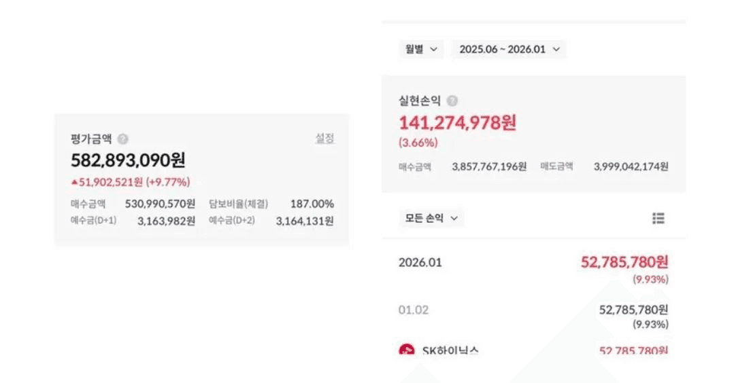Click the 매수금액 3,857,767,196원 value
Viewport: 734px width, 383px height.
[x=489, y=166]
